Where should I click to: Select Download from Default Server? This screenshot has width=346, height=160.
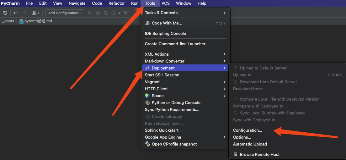click(x=288, y=82)
